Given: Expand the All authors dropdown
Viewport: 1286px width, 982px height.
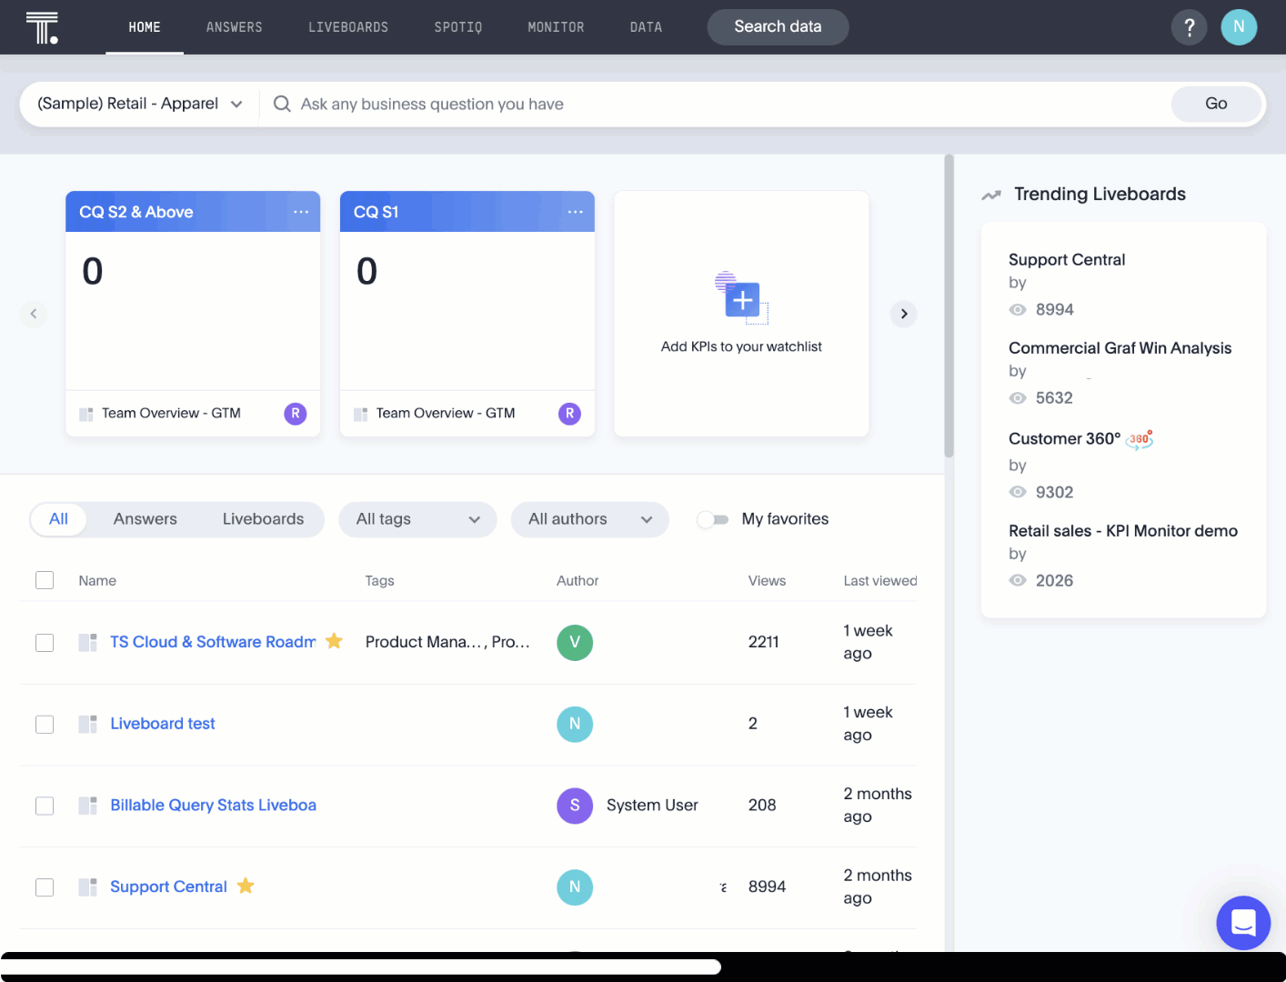Looking at the screenshot, I should click(x=589, y=519).
